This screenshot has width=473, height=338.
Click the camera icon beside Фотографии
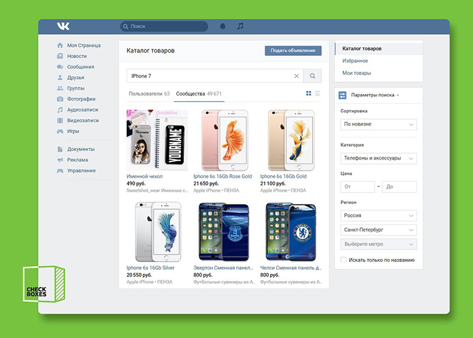point(60,99)
